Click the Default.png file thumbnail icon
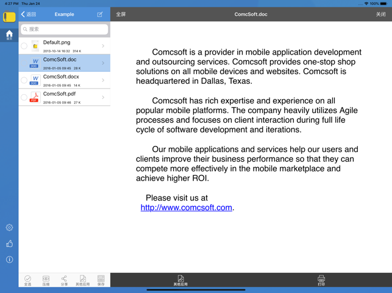This screenshot has width=392, height=293. coord(35,46)
